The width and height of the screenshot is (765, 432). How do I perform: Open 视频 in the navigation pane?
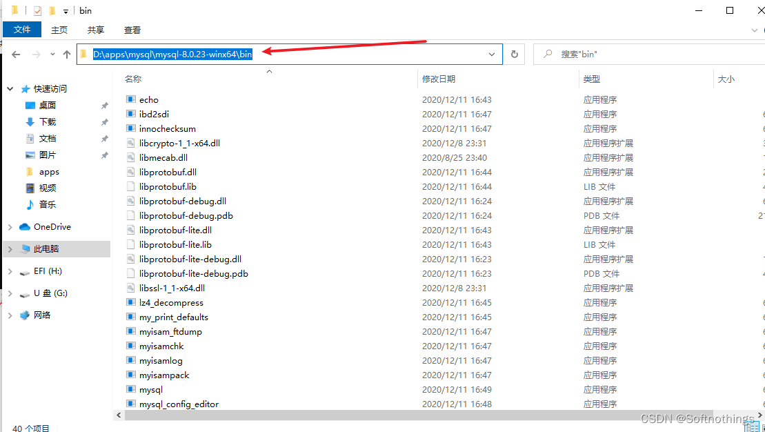point(48,188)
